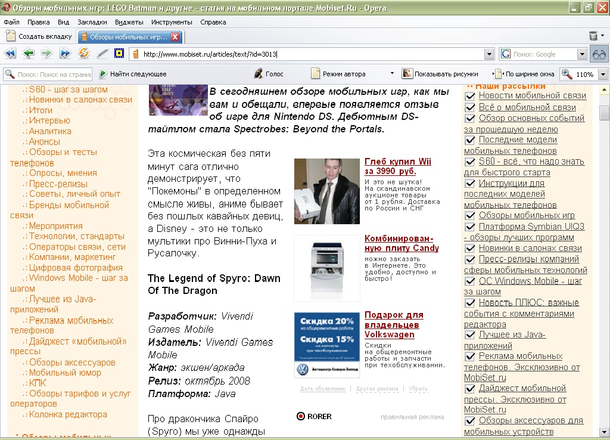Uncheck the Новинки в салонах связи subscription checkbox
The image size is (610, 440).
470,249
